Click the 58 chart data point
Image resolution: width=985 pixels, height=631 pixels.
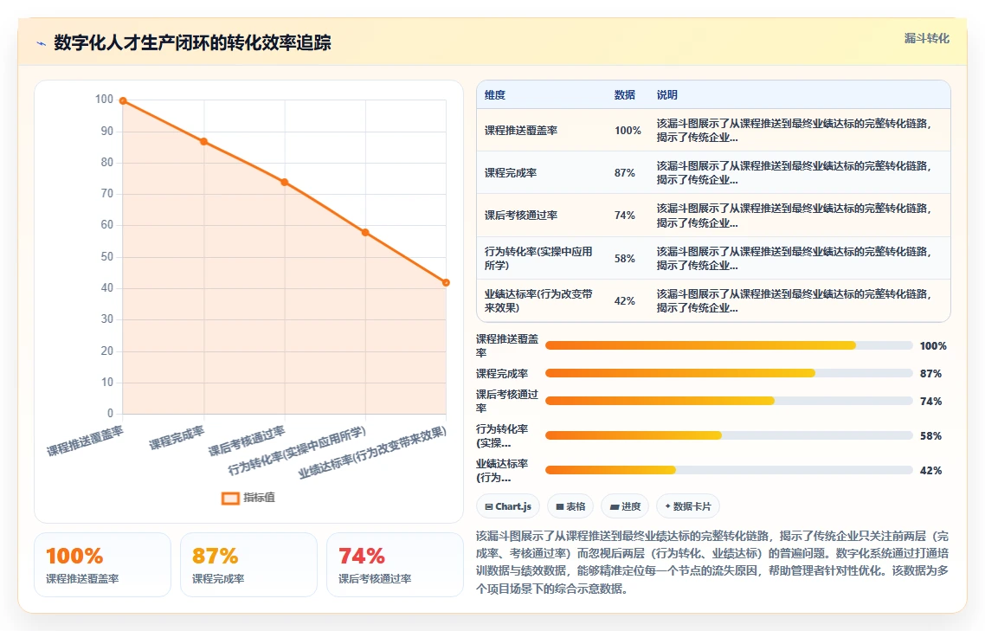tap(365, 233)
